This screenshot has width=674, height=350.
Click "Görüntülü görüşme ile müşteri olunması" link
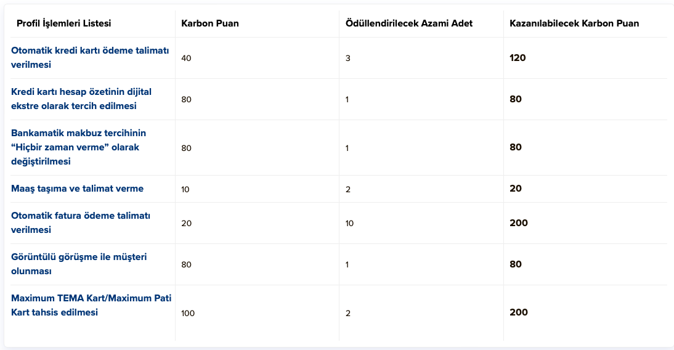point(79,264)
